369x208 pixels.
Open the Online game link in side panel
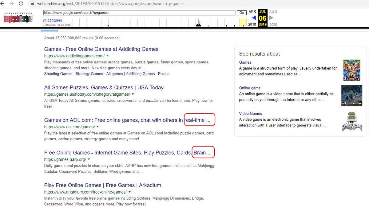(250, 88)
